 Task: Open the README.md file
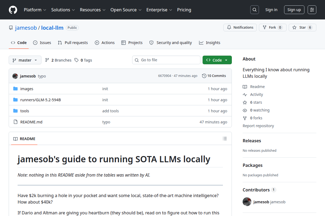click(x=31, y=122)
